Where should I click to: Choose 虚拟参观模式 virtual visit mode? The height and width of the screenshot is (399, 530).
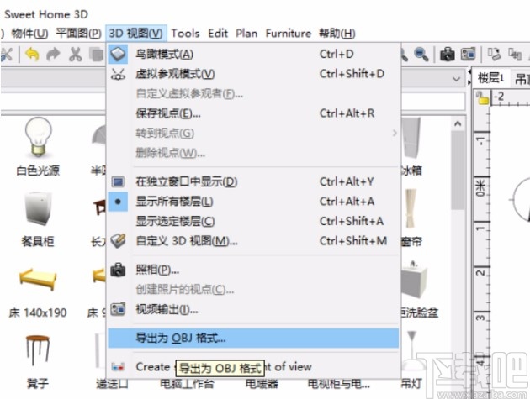pos(253,74)
